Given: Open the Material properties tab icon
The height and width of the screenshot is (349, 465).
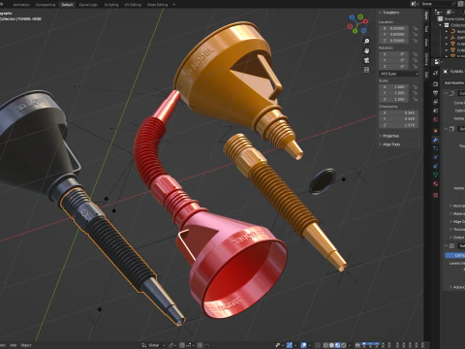Looking at the screenshot, I should click(x=435, y=184).
